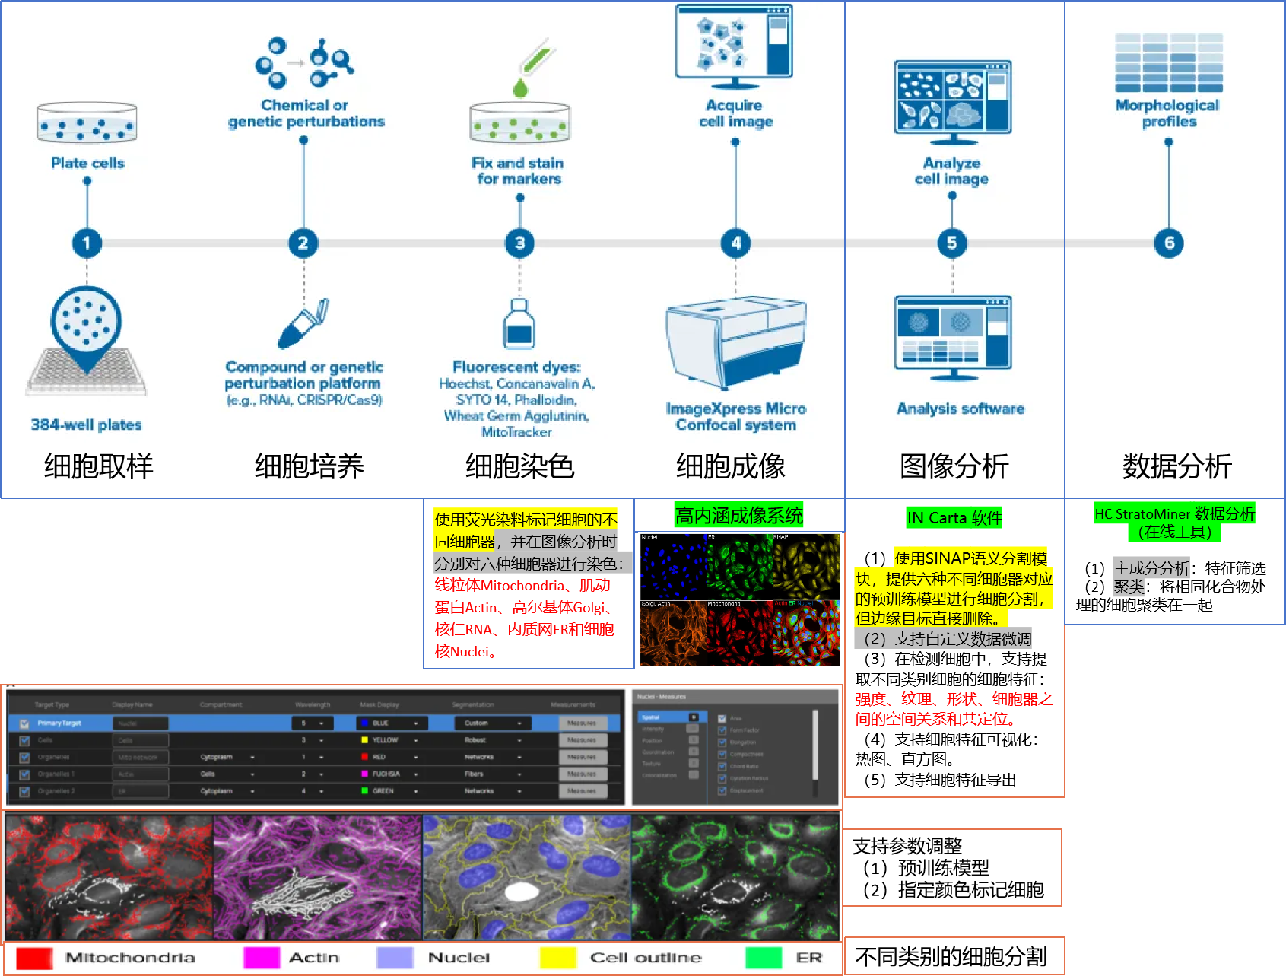The width and height of the screenshot is (1286, 976).
Task: Click Measures button in Organelles row
Action: click(x=583, y=758)
